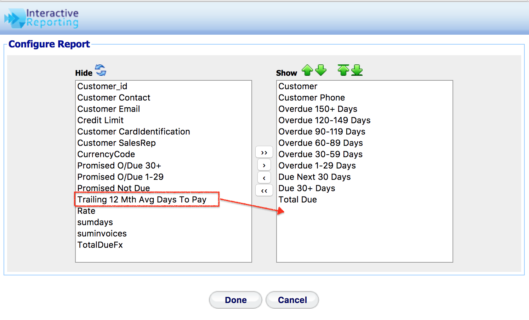Move selected field up one position
This screenshot has height=320, width=529.
click(x=307, y=70)
